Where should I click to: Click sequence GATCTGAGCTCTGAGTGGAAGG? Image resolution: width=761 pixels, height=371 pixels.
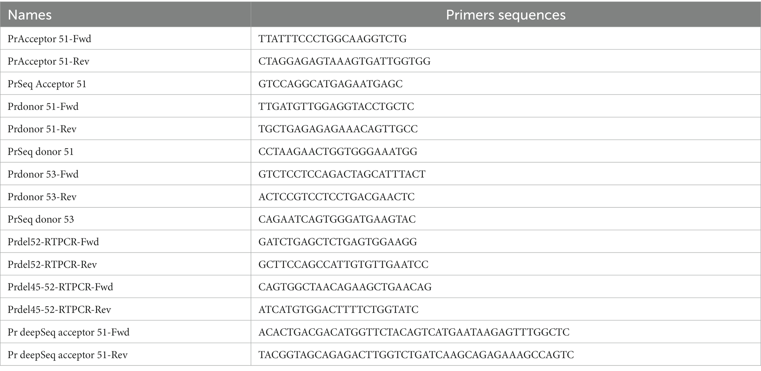(337, 242)
